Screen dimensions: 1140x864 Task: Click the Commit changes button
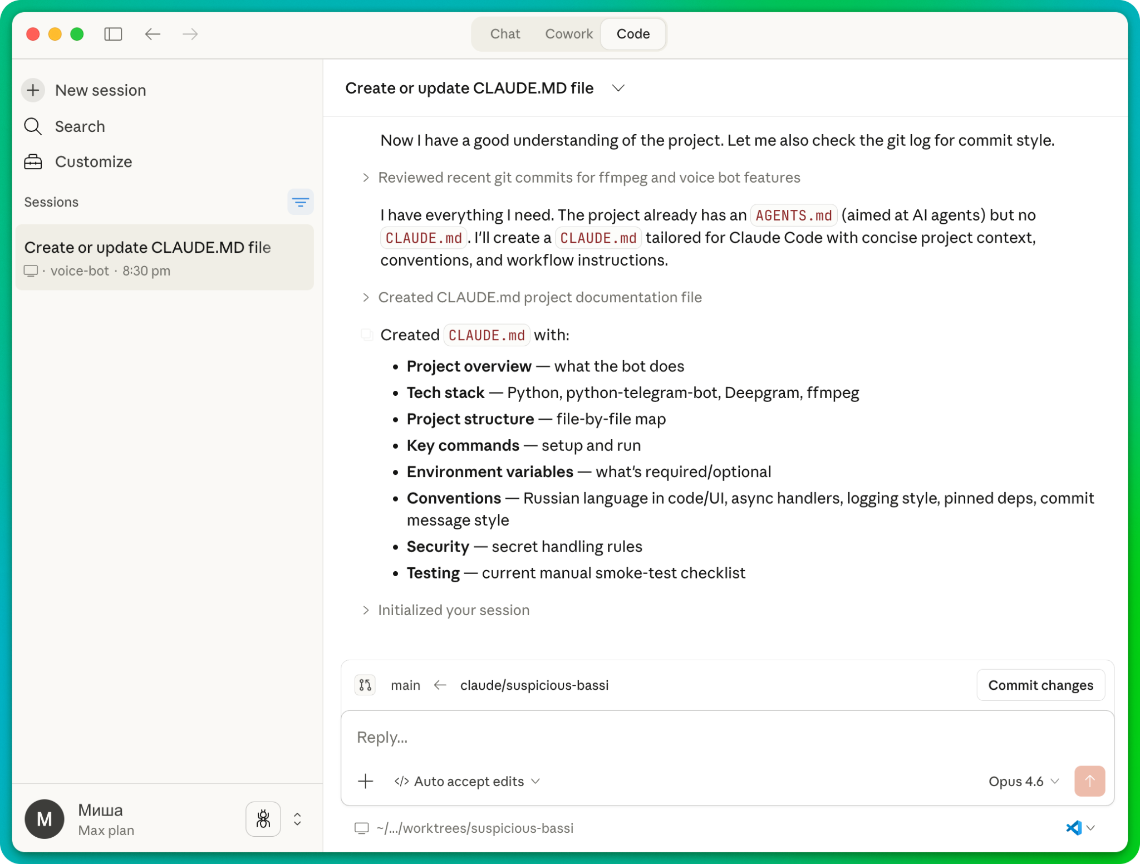1040,685
